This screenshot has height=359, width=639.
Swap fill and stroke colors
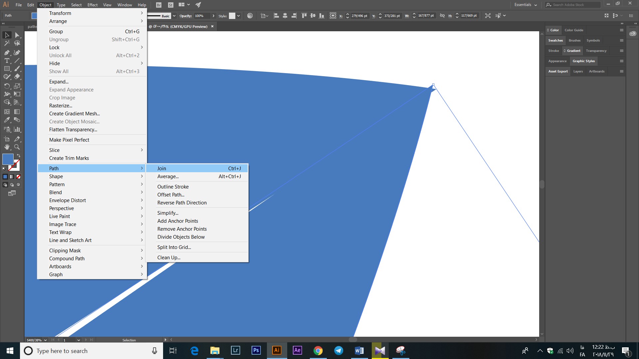(x=19, y=156)
